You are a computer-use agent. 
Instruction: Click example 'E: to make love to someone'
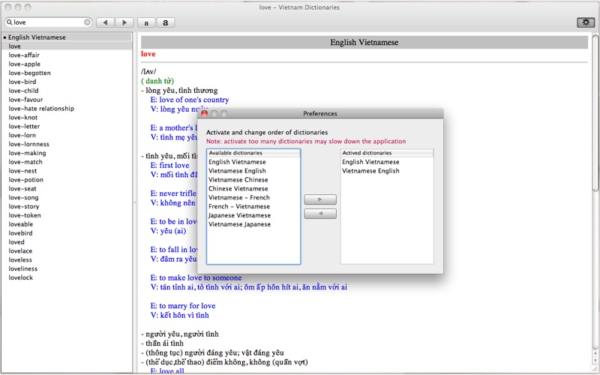pyautogui.click(x=196, y=277)
